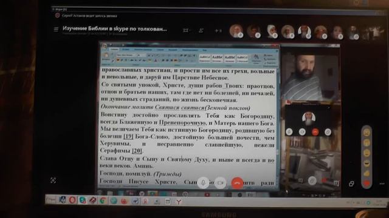Open the window-shaped taskbar icon before the red 'Y'
Screen dimensions: 389x218
168,202
